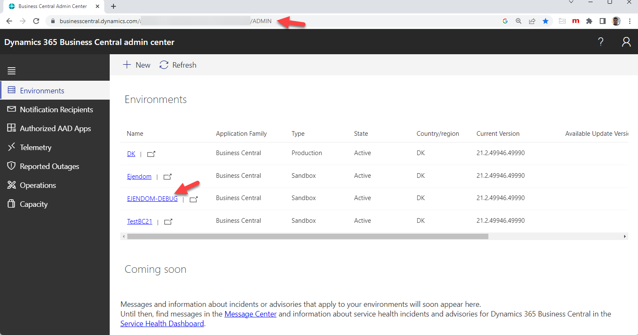638x335 pixels.
Task: Click the bookmark star icon
Action: (546, 21)
